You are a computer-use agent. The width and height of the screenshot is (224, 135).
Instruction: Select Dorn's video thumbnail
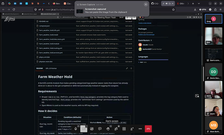213,90
